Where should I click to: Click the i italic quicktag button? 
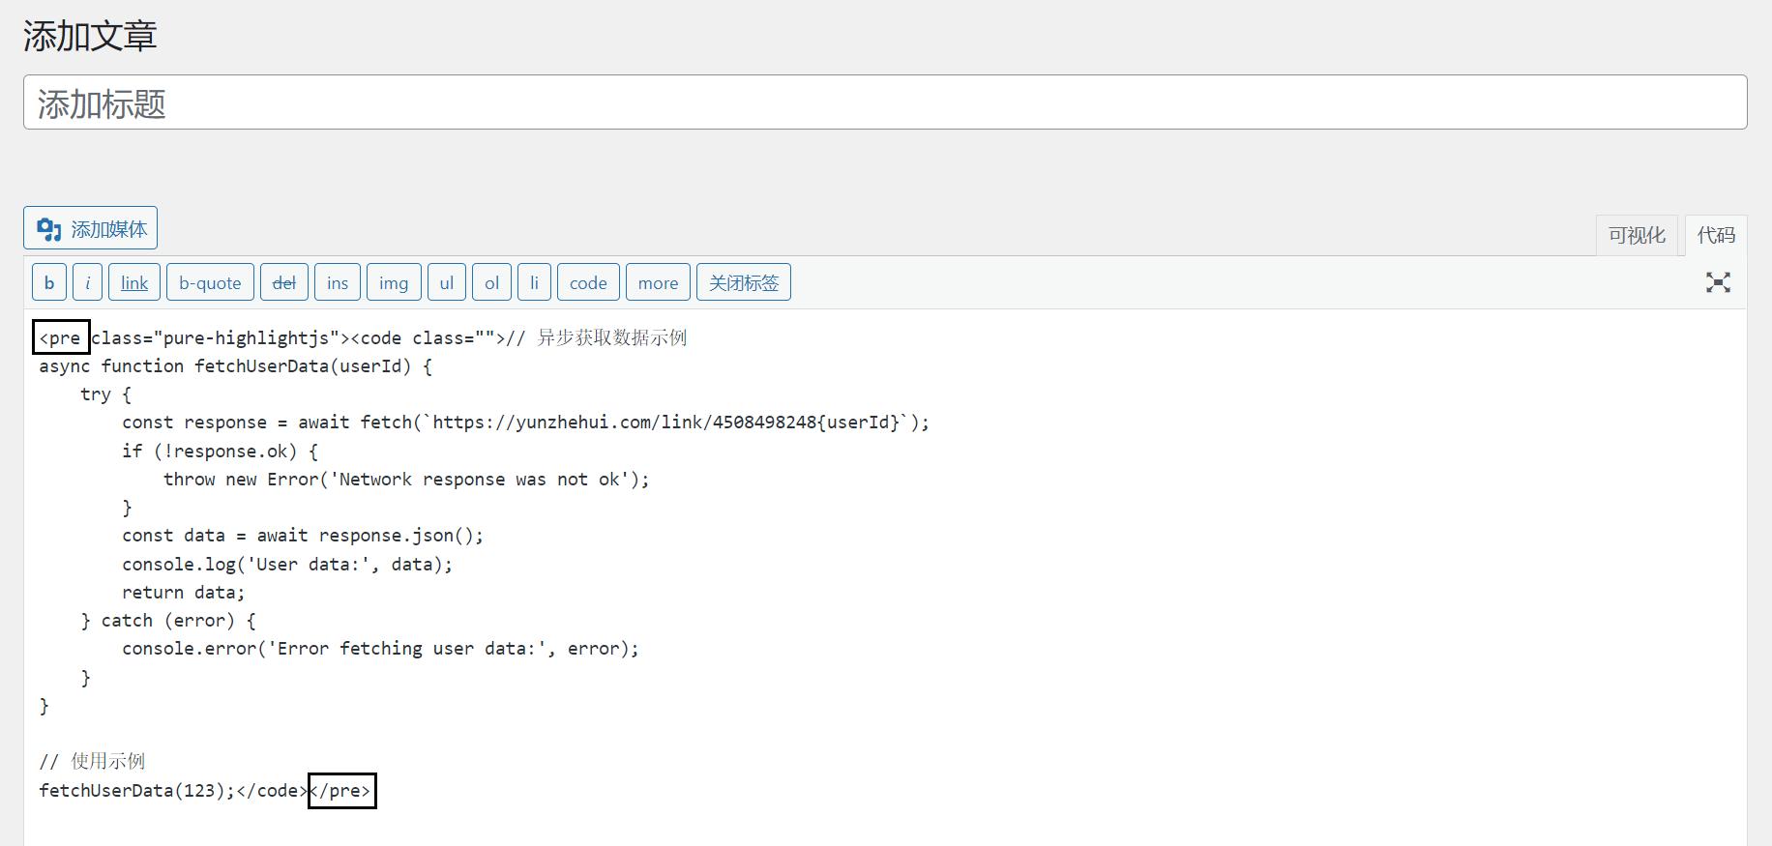pos(87,282)
